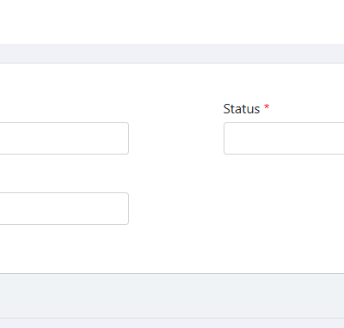Click blank form space above the Status label
This screenshot has width=344, height=328.
(x=284, y=83)
